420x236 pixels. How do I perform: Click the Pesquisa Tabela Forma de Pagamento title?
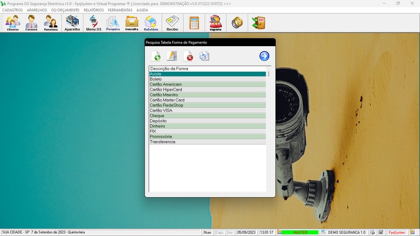pyautogui.click(x=176, y=42)
